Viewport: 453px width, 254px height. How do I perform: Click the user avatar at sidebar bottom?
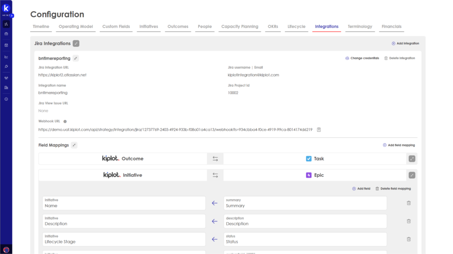coord(6,250)
